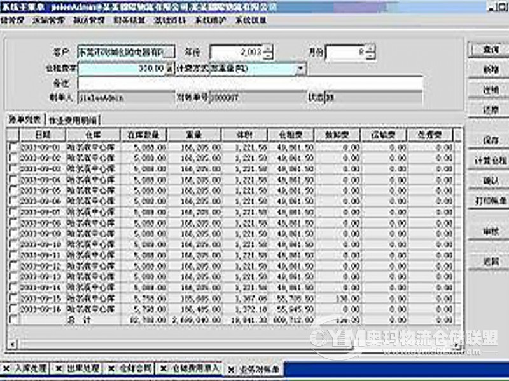This screenshot has height=381, width=509.
Task: Increase the 年份 year with the up arrow
Action: 268,49
